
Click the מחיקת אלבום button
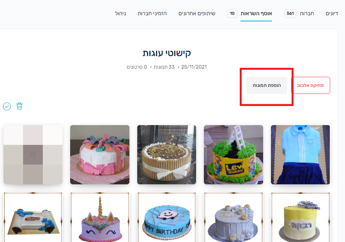point(310,85)
